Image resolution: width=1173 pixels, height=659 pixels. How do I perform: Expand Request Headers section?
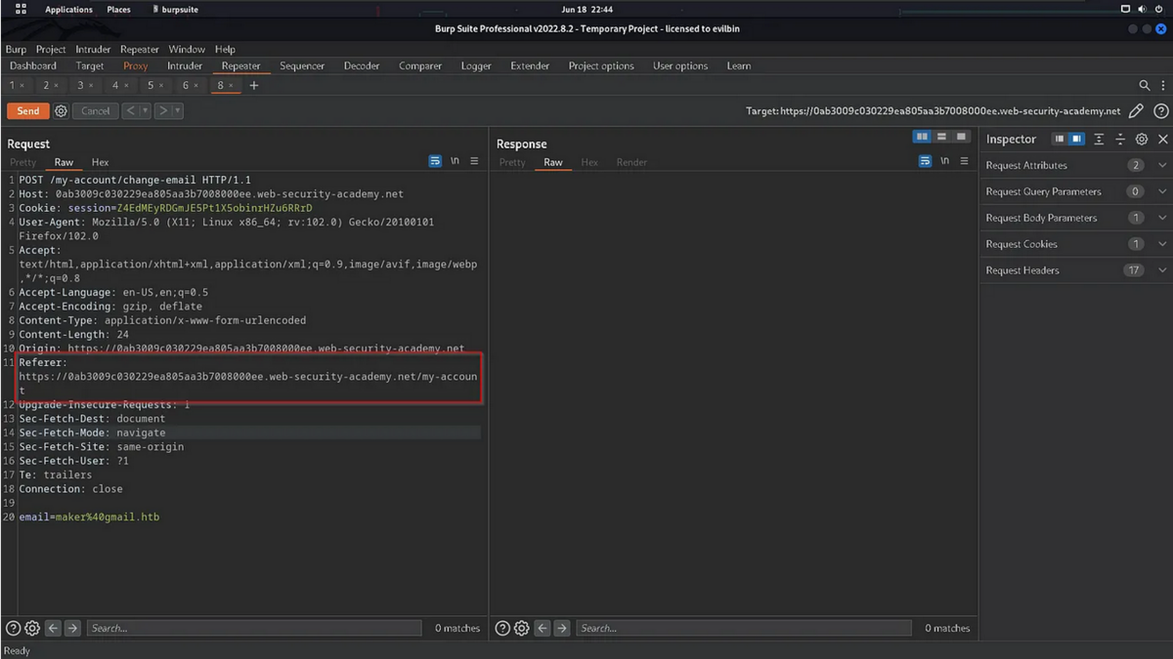pos(1162,270)
